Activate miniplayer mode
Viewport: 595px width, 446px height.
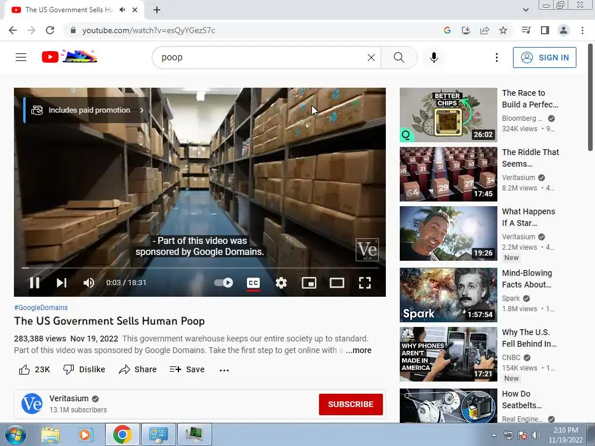coord(309,283)
